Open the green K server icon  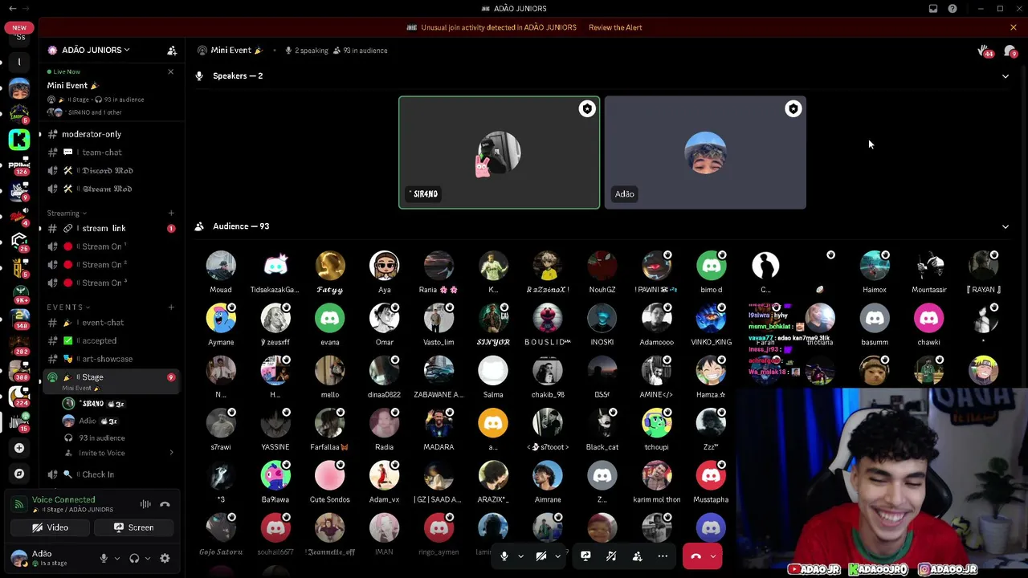[x=19, y=139]
